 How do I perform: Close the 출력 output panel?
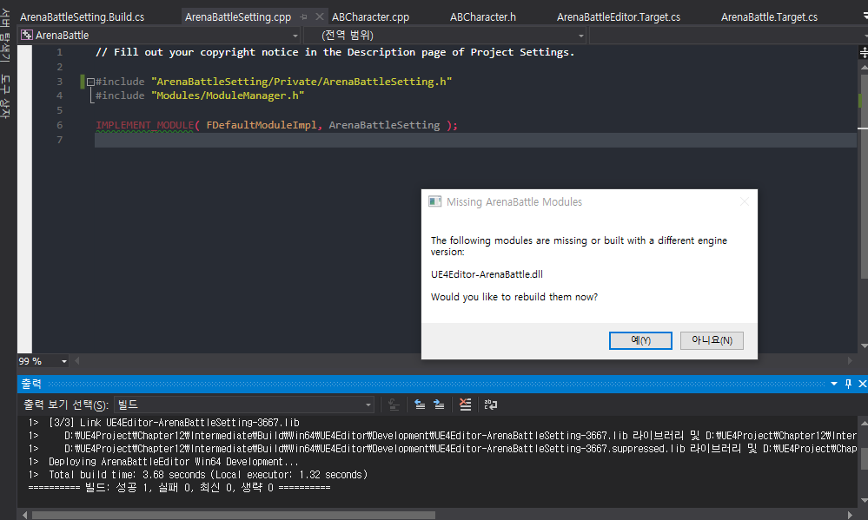862,384
